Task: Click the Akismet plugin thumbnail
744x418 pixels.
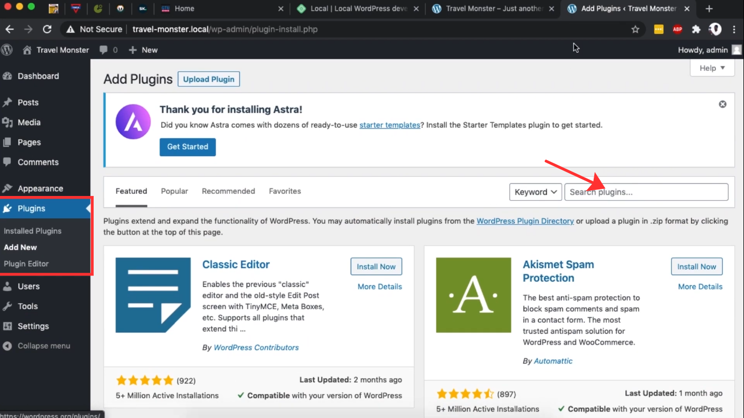Action: pyautogui.click(x=473, y=295)
